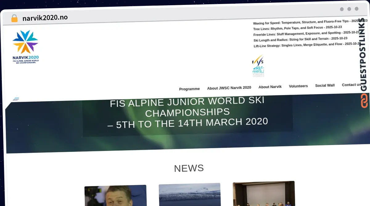Click the Volunteers navigation item
370x206 pixels.
coord(298,86)
